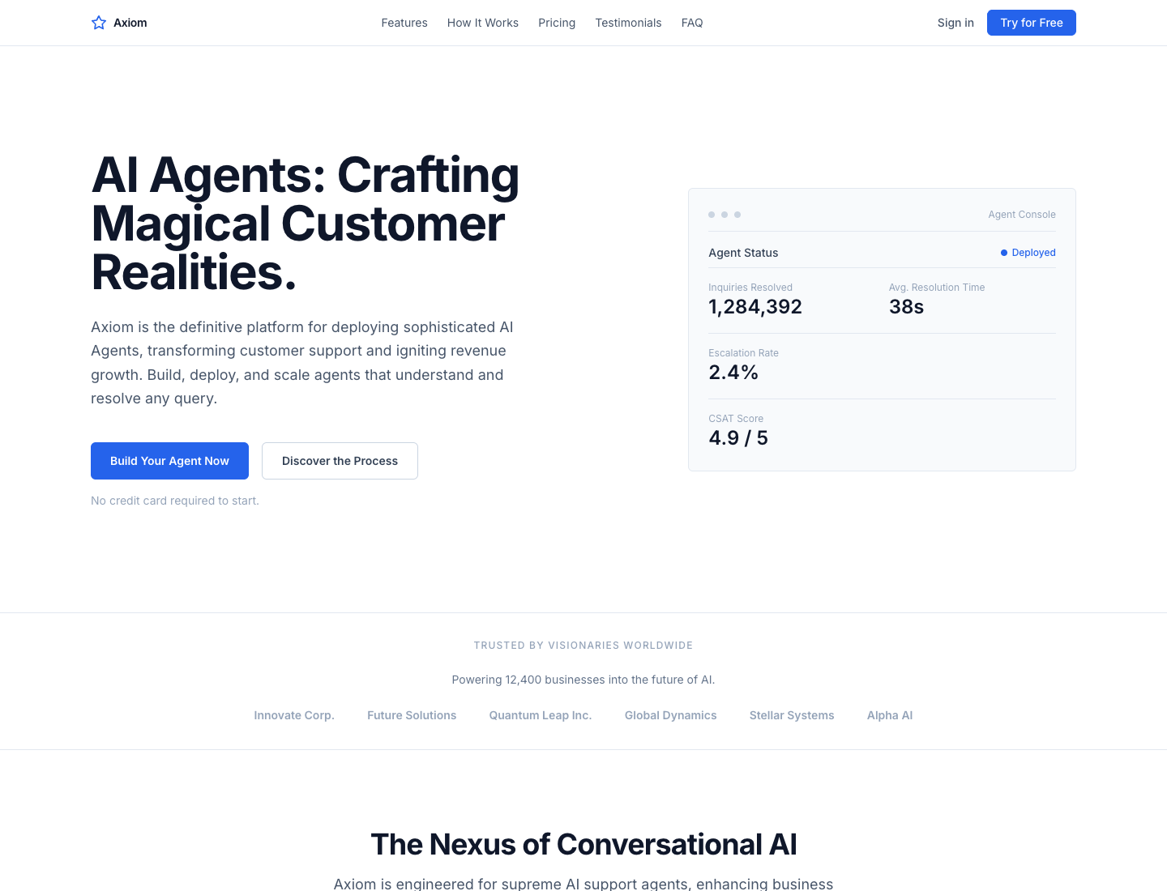The image size is (1167, 891).
Task: Click the Agent Console title text
Action: point(1022,215)
